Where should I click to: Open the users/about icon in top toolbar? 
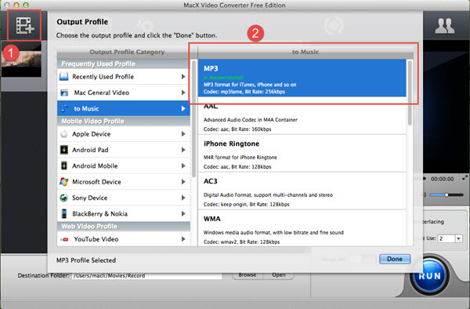[x=444, y=26]
